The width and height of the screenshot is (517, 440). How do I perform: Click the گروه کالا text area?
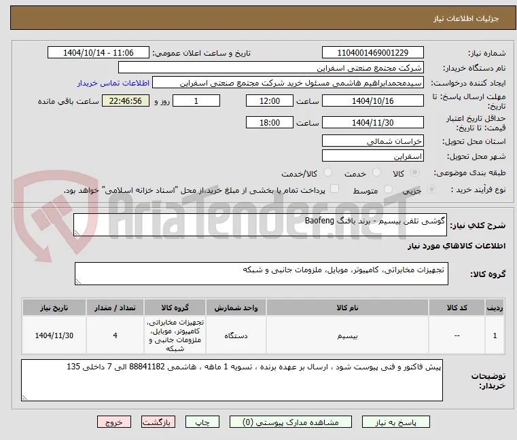pos(261,274)
